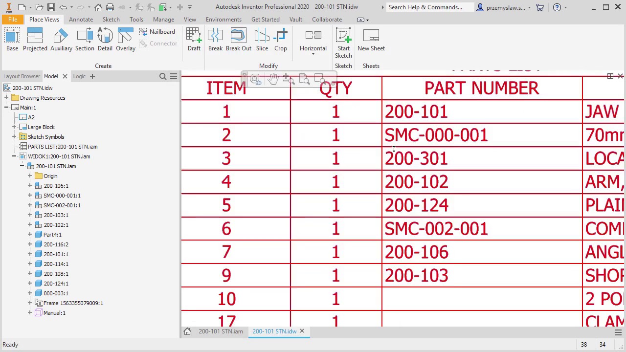Viewport: 626px width, 352px height.
Task: Click the Nailboard tool
Action: pyautogui.click(x=157, y=32)
